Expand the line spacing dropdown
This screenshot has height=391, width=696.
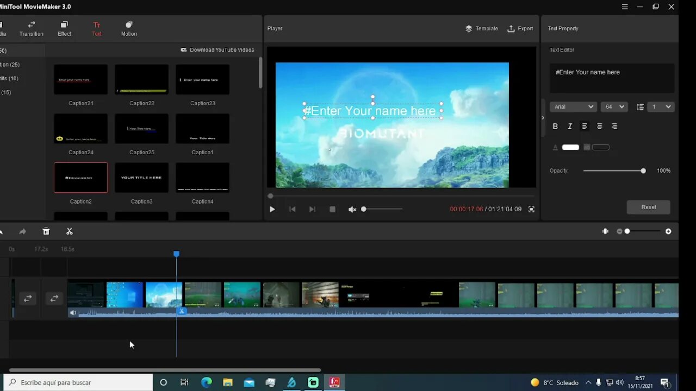661,107
